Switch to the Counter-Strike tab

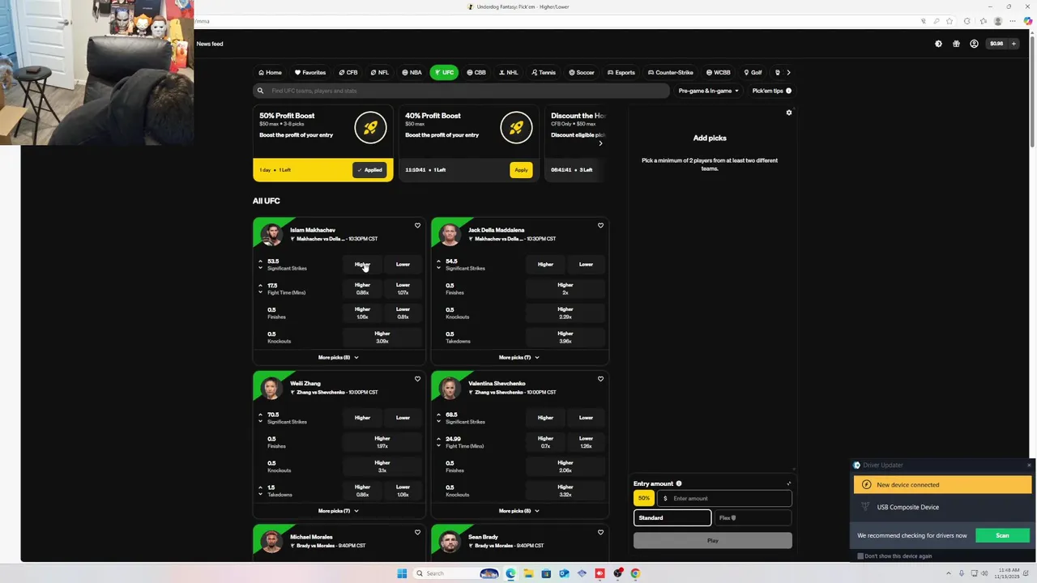(670, 72)
